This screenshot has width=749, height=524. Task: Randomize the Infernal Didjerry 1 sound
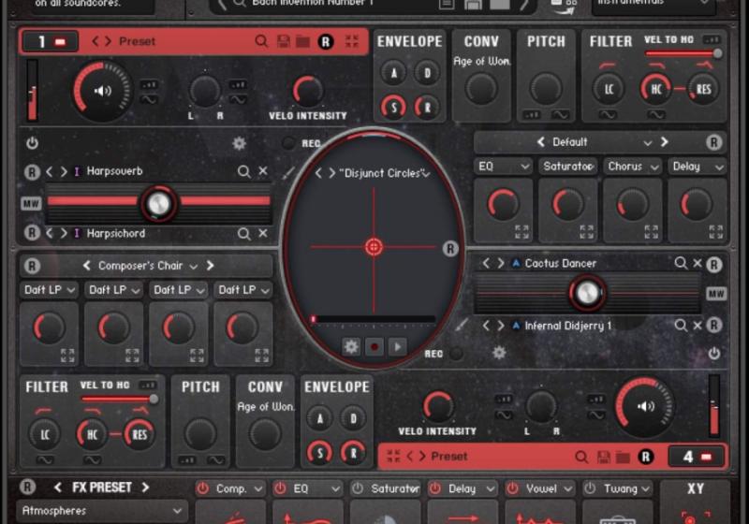pos(714,326)
